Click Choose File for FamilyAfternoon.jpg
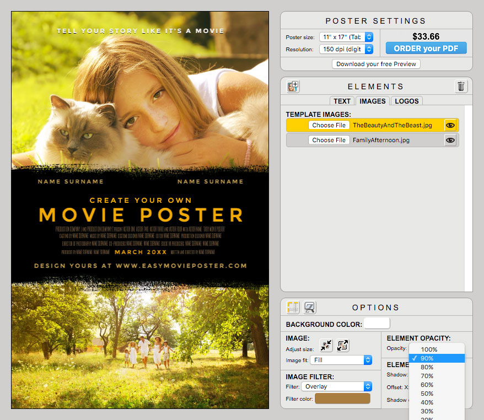Viewport: 484px width, 420px height. [x=329, y=140]
